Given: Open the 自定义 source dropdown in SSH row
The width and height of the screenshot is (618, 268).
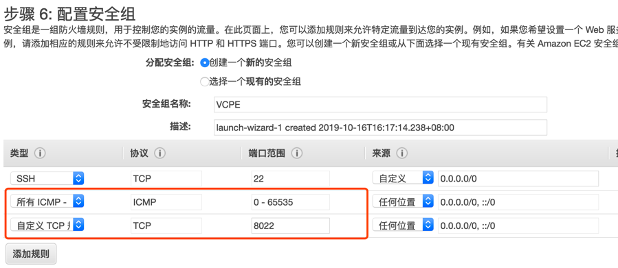Looking at the screenshot, I should click(x=403, y=178).
